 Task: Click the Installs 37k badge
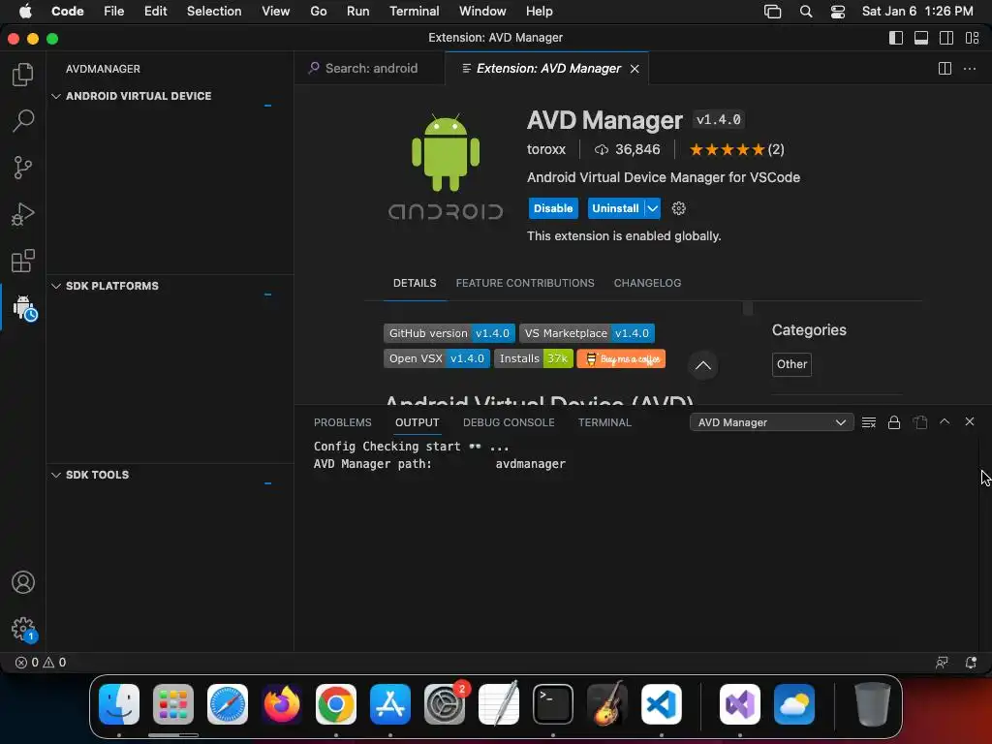click(x=534, y=358)
